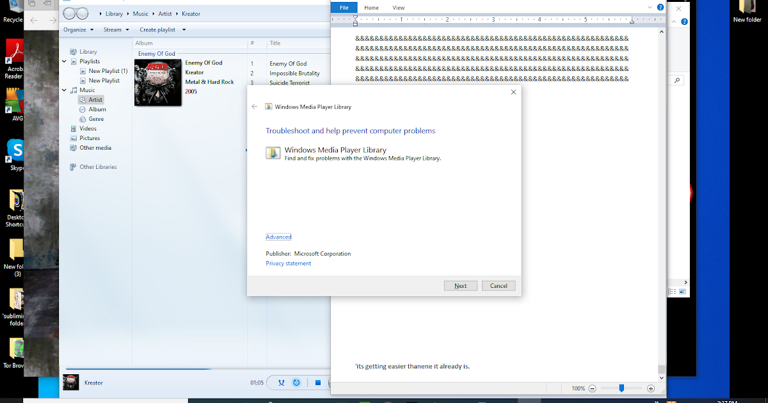This screenshot has width=768, height=403.
Task: Click the breadcrumb arrow after Artist
Action: 177,13
